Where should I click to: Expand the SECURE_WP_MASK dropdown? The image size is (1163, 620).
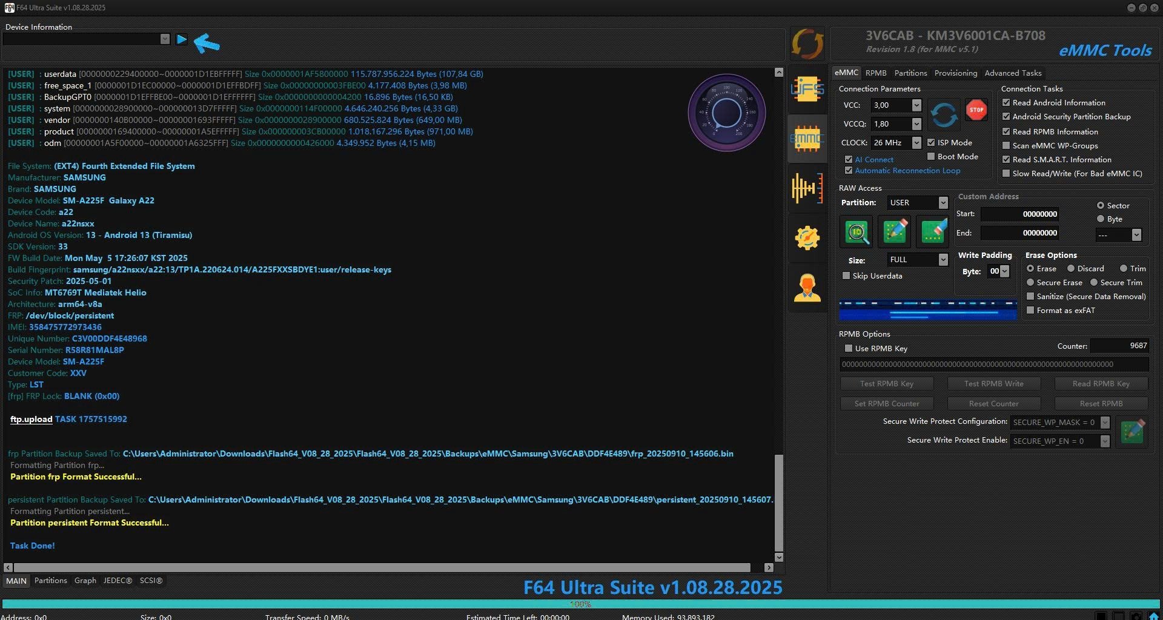click(x=1105, y=423)
